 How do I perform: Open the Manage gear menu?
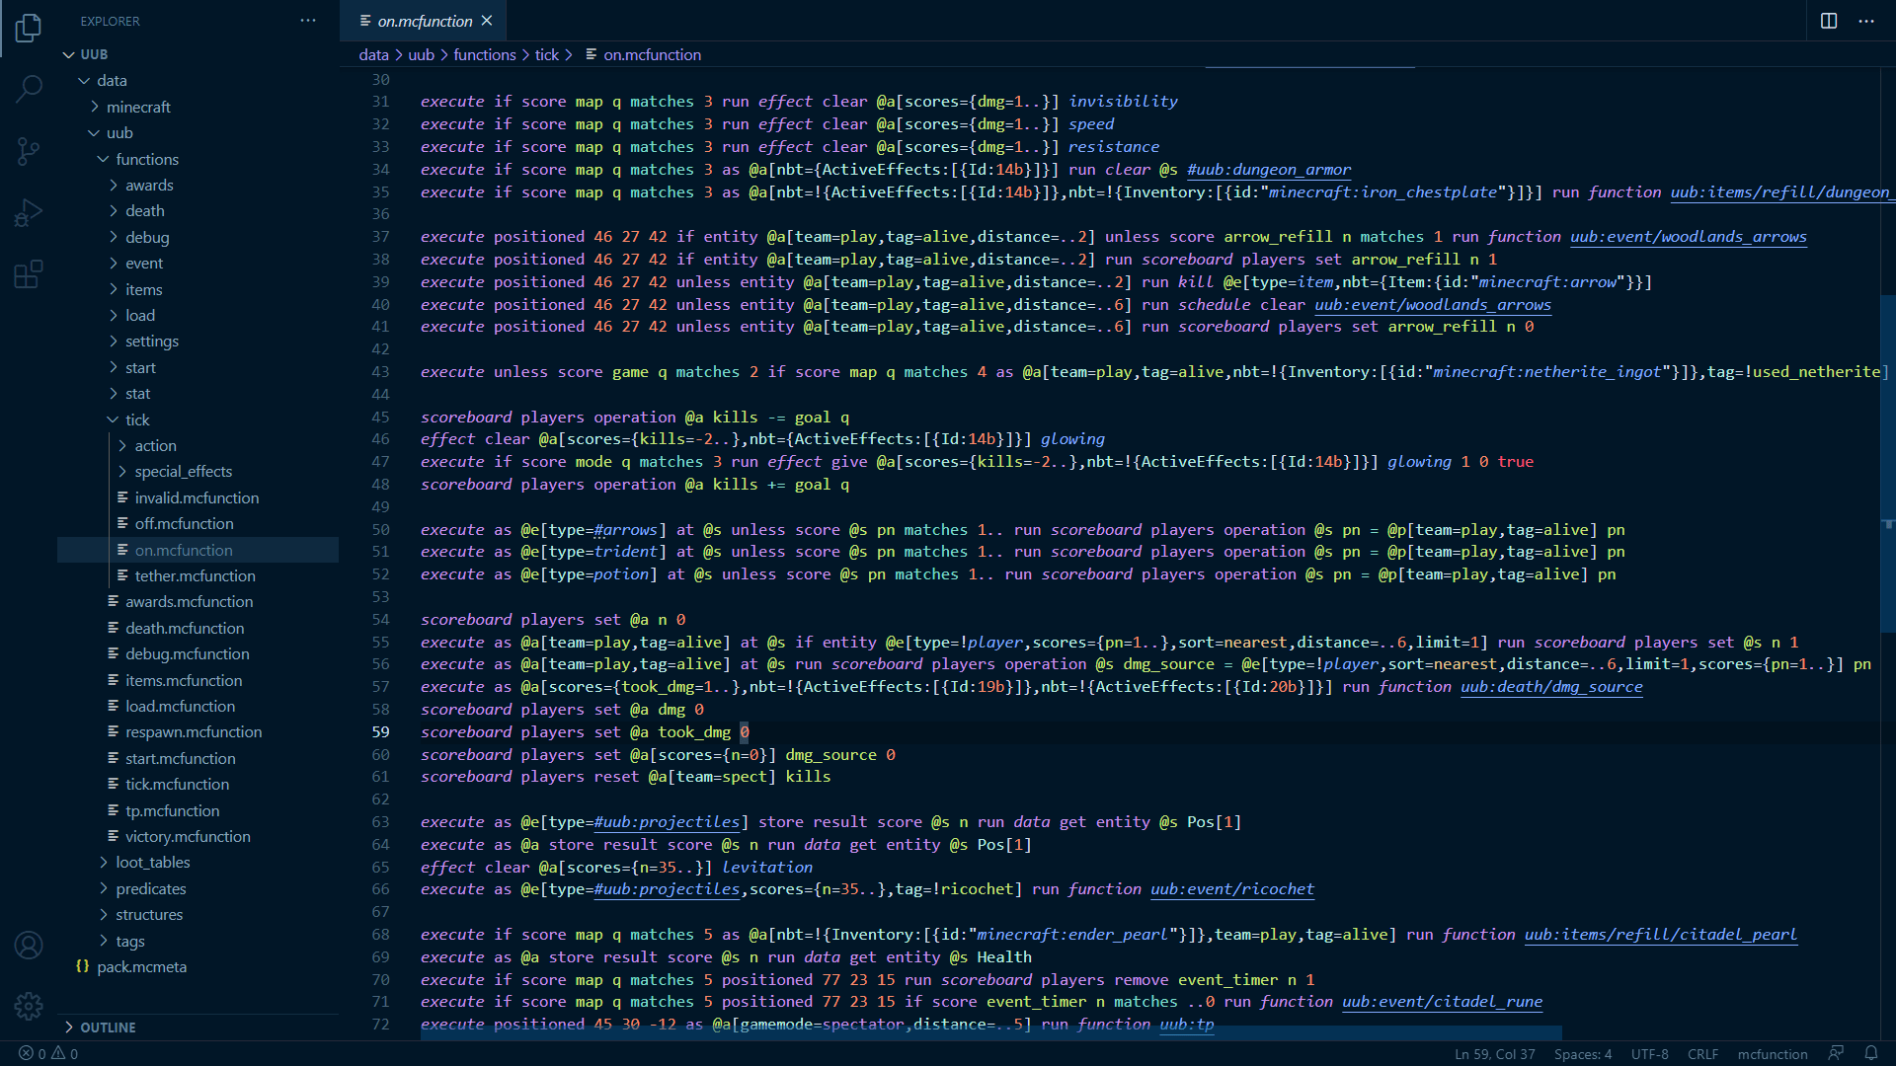coord(29,1006)
